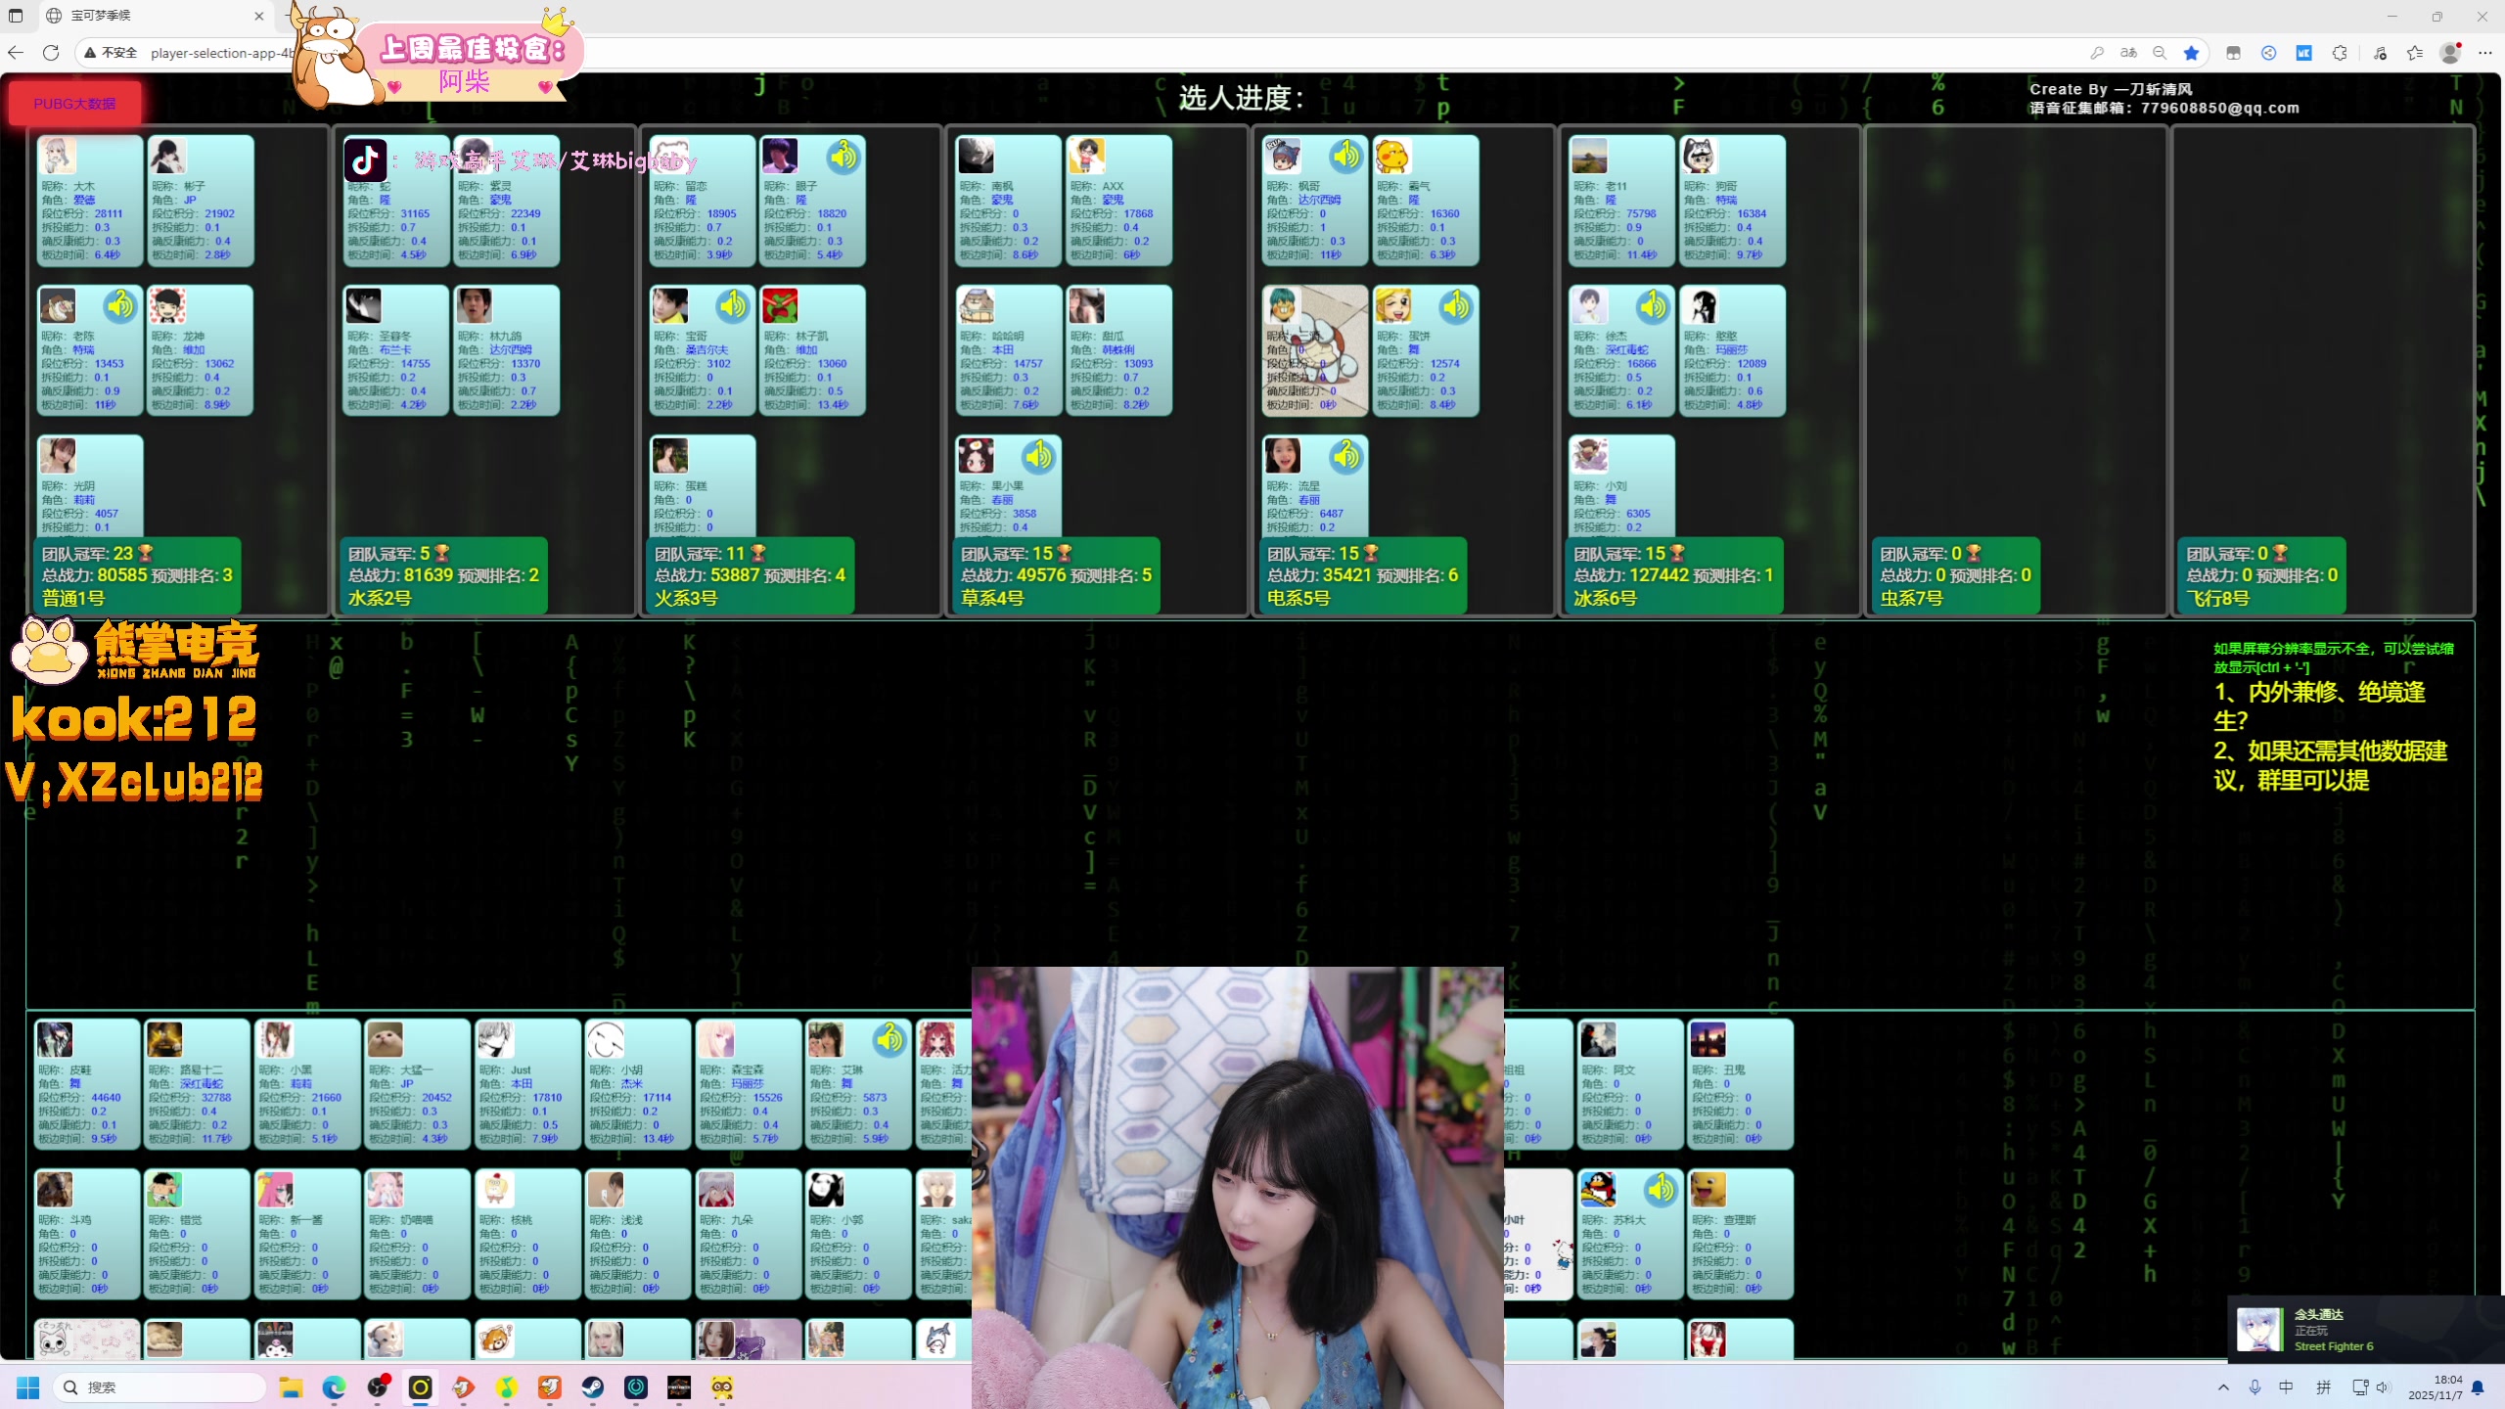Open the browser translate icon

click(x=2128, y=53)
